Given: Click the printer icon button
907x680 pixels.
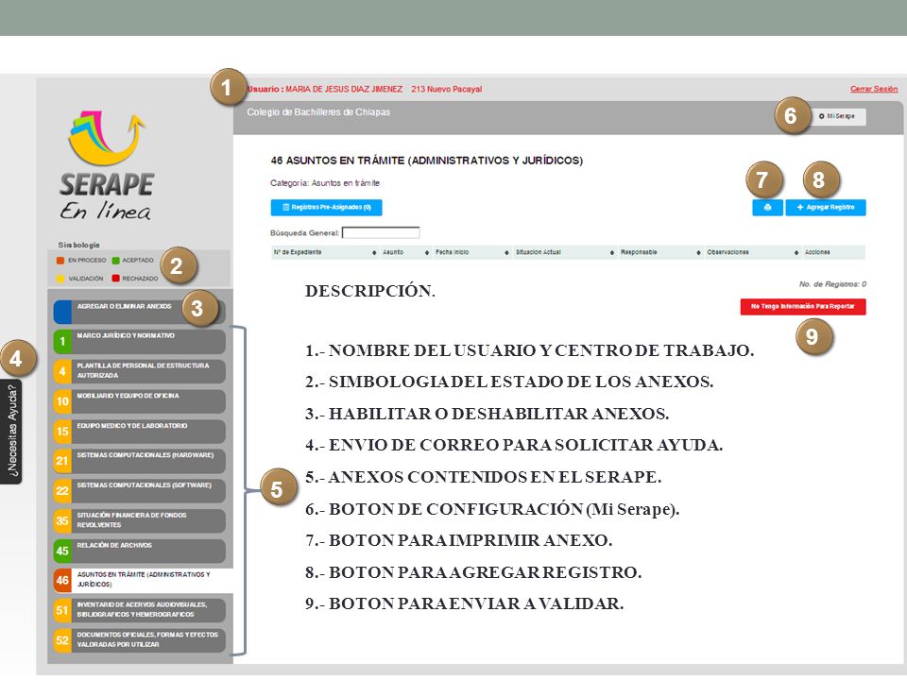Looking at the screenshot, I should pyautogui.click(x=767, y=208).
